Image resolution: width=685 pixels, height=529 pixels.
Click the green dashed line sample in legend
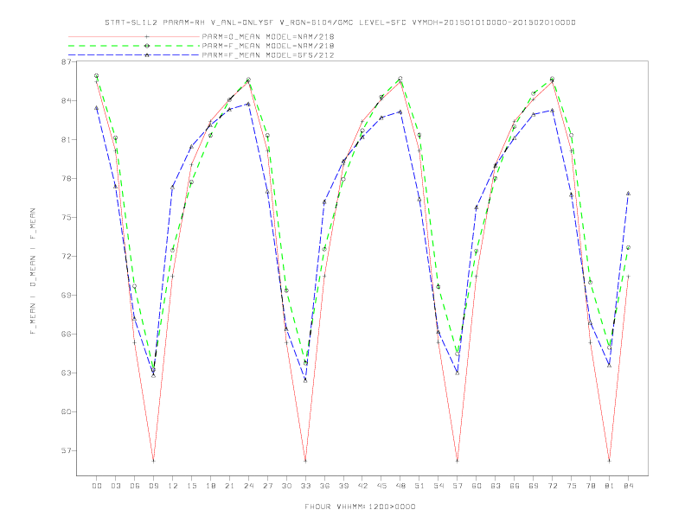(x=134, y=46)
